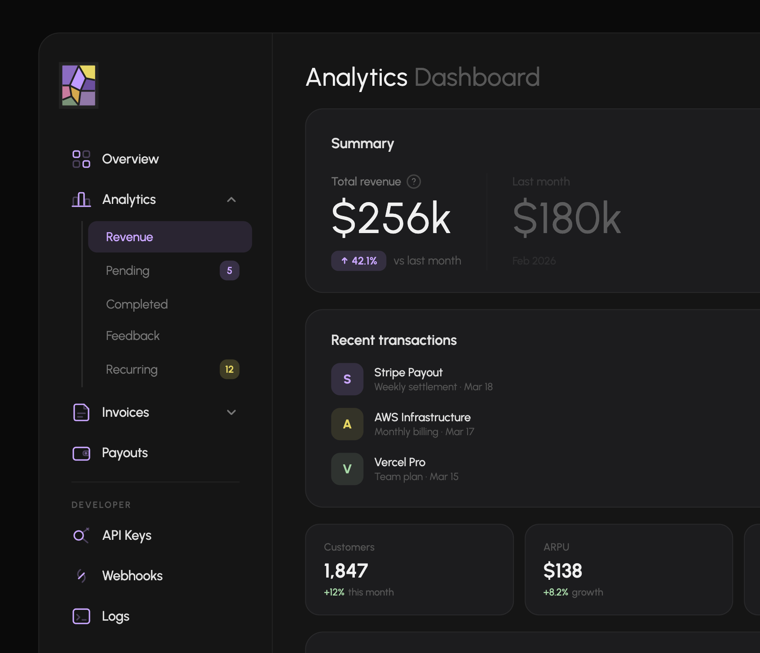
Task: Select the Overview grid icon
Action: (81, 159)
